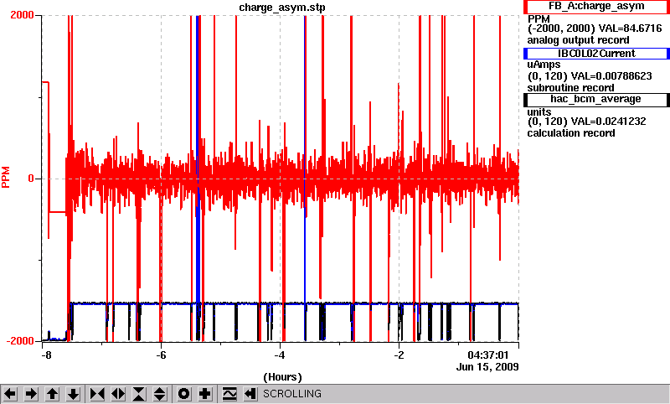
Task: Click the -2000 y-axis minimum label
Action: 19,341
